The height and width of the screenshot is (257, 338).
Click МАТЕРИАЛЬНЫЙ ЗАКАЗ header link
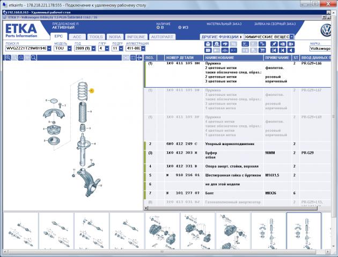click(224, 24)
